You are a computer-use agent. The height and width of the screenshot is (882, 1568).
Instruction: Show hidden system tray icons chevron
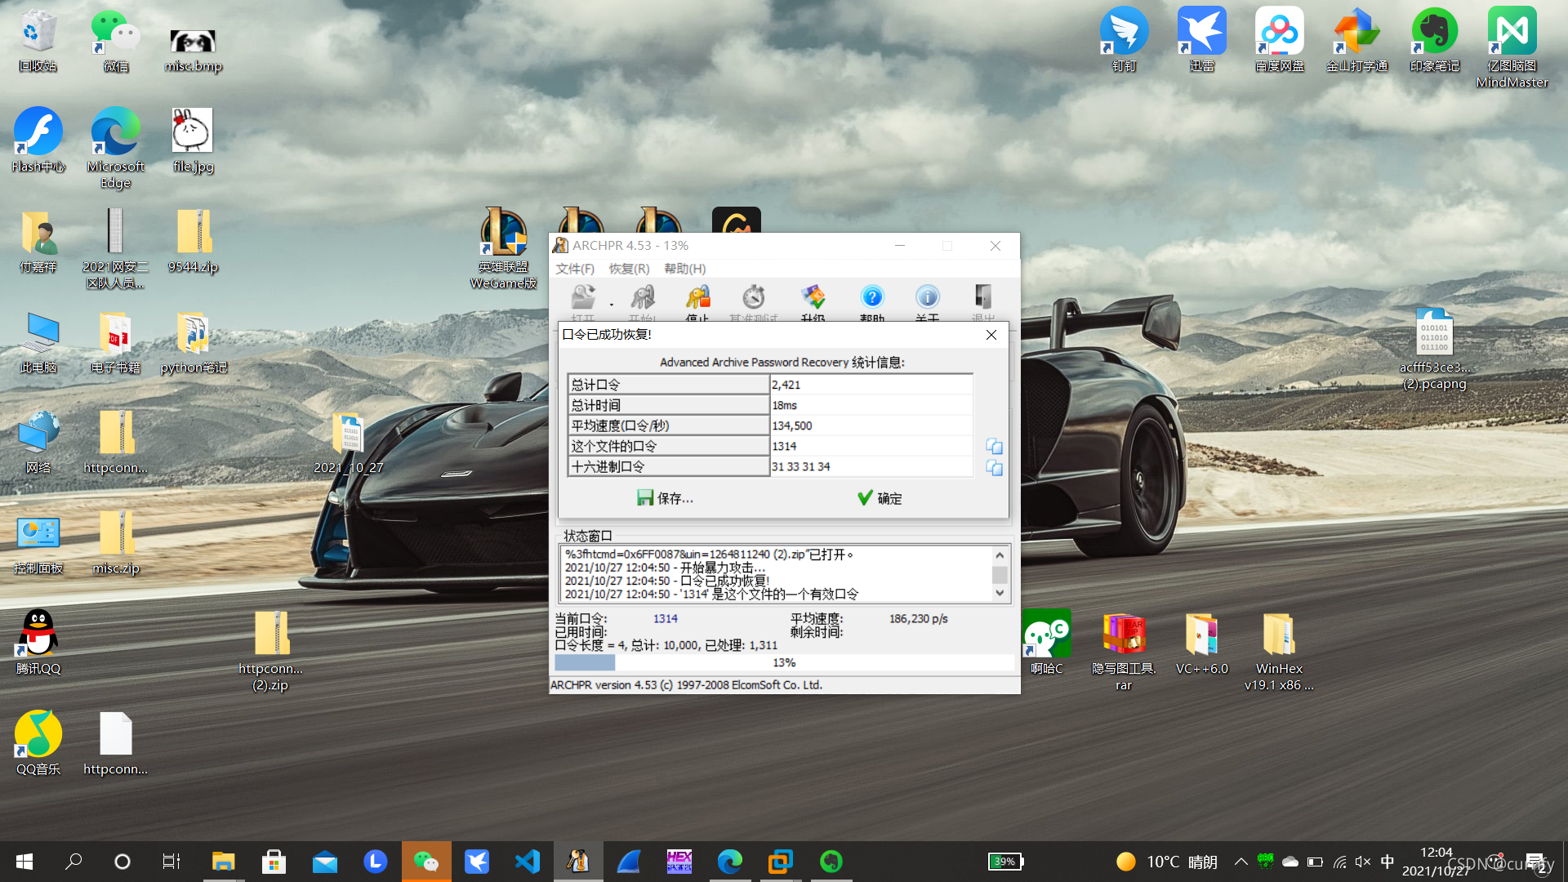tap(1241, 862)
